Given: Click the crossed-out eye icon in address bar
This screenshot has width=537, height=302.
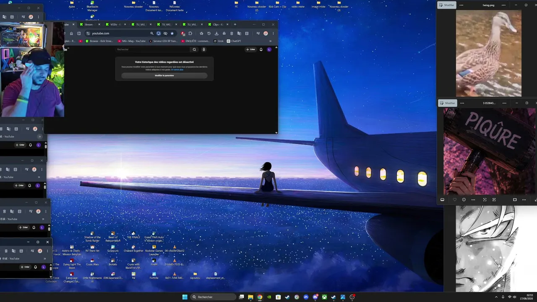Looking at the screenshot, I should click(x=165, y=34).
